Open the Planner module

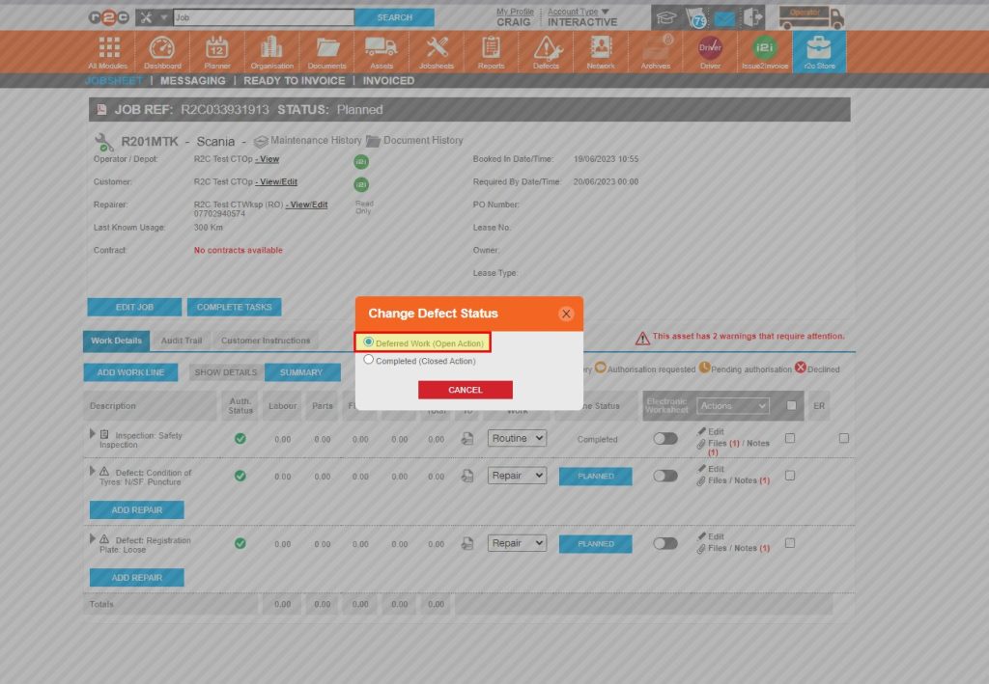[x=216, y=50]
